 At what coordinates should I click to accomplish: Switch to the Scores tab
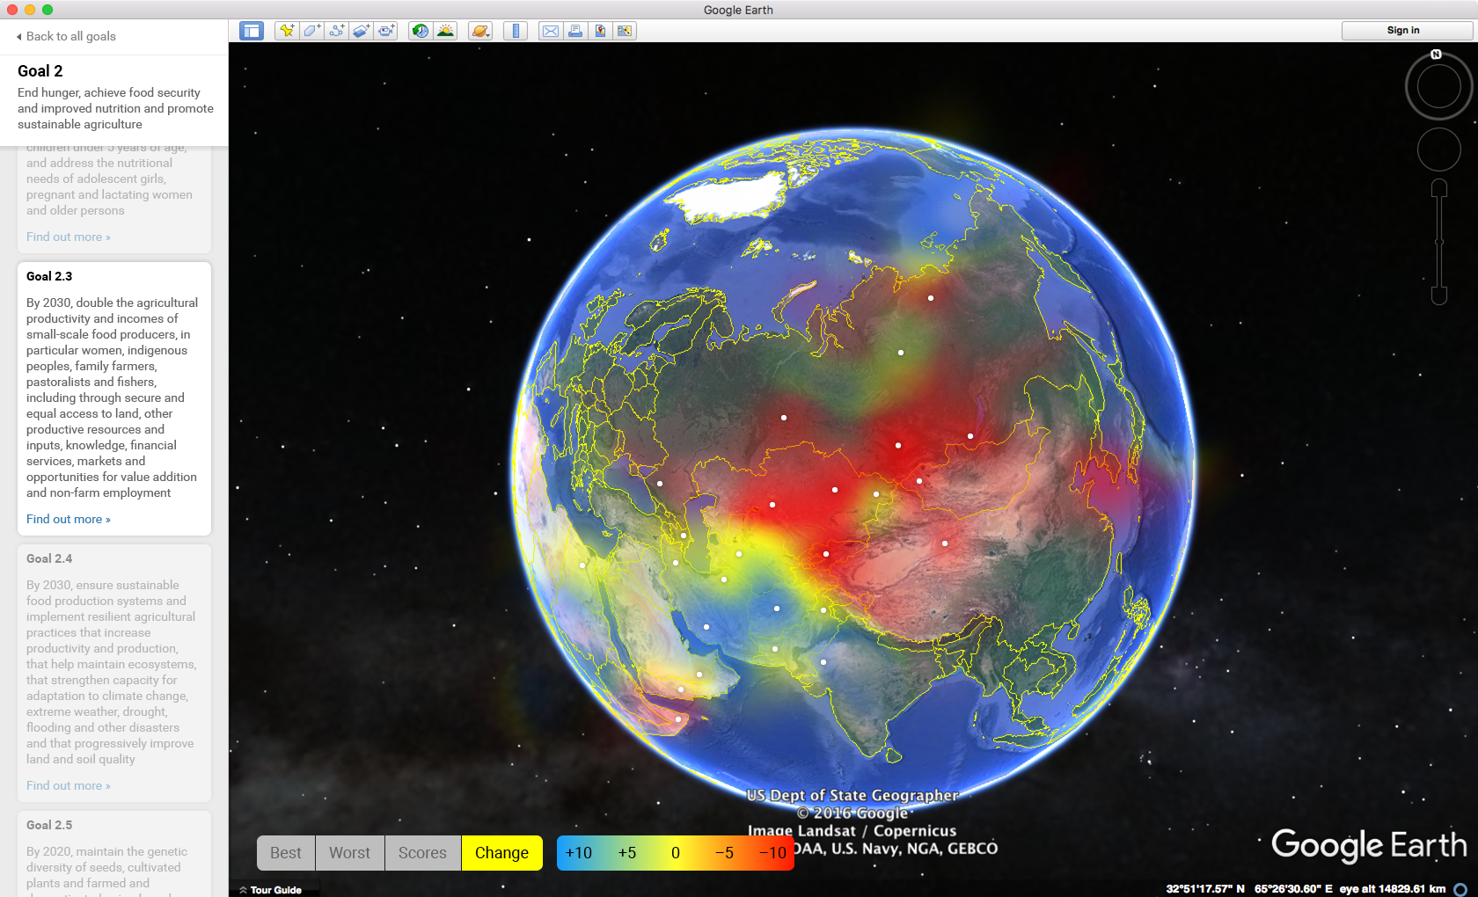tap(423, 853)
